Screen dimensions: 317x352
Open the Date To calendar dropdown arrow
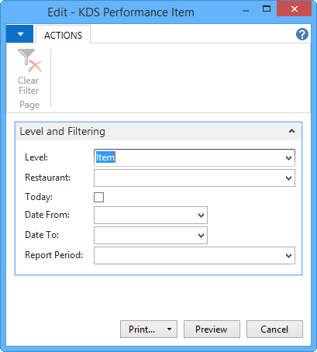coord(201,235)
